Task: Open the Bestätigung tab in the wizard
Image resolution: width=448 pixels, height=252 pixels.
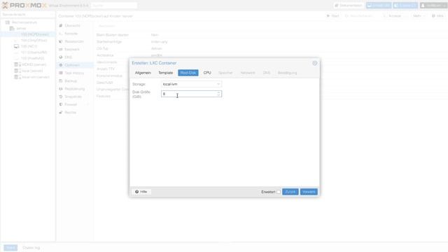Action: click(287, 73)
